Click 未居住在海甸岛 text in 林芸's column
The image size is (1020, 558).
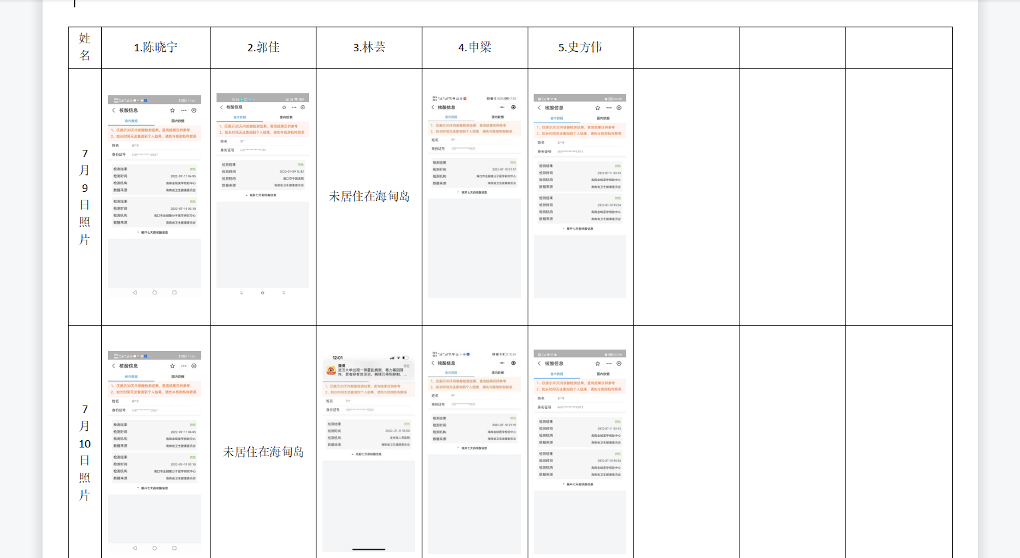pyautogui.click(x=369, y=196)
